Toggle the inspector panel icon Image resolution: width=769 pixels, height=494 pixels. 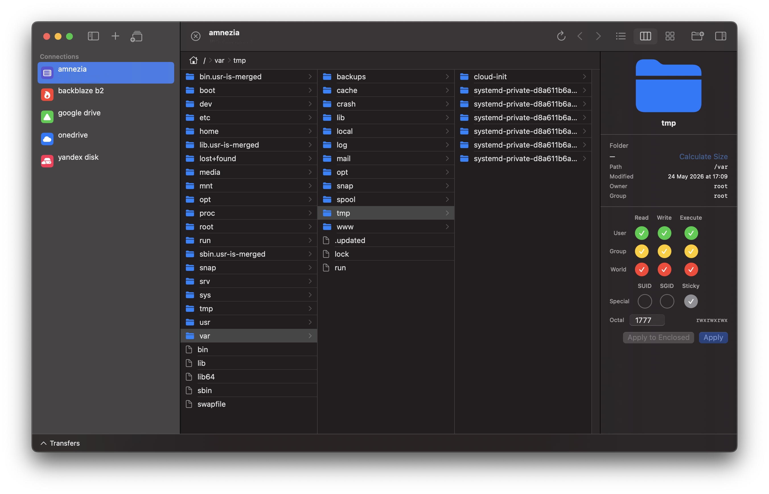point(721,36)
